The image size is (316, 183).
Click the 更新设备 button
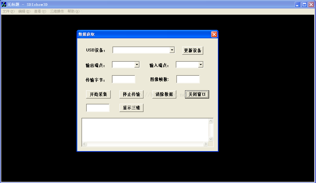click(x=192, y=51)
